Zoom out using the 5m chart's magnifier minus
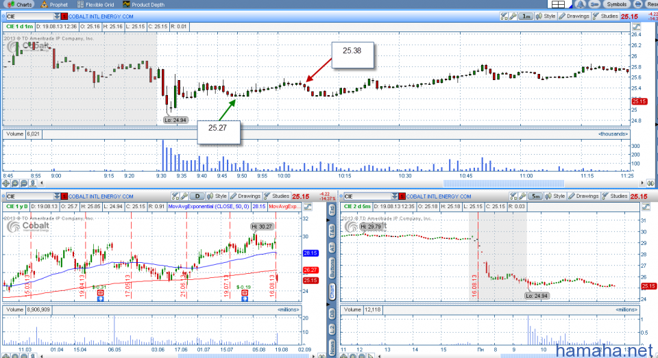The height and width of the screenshot is (358, 658). [x=361, y=356]
